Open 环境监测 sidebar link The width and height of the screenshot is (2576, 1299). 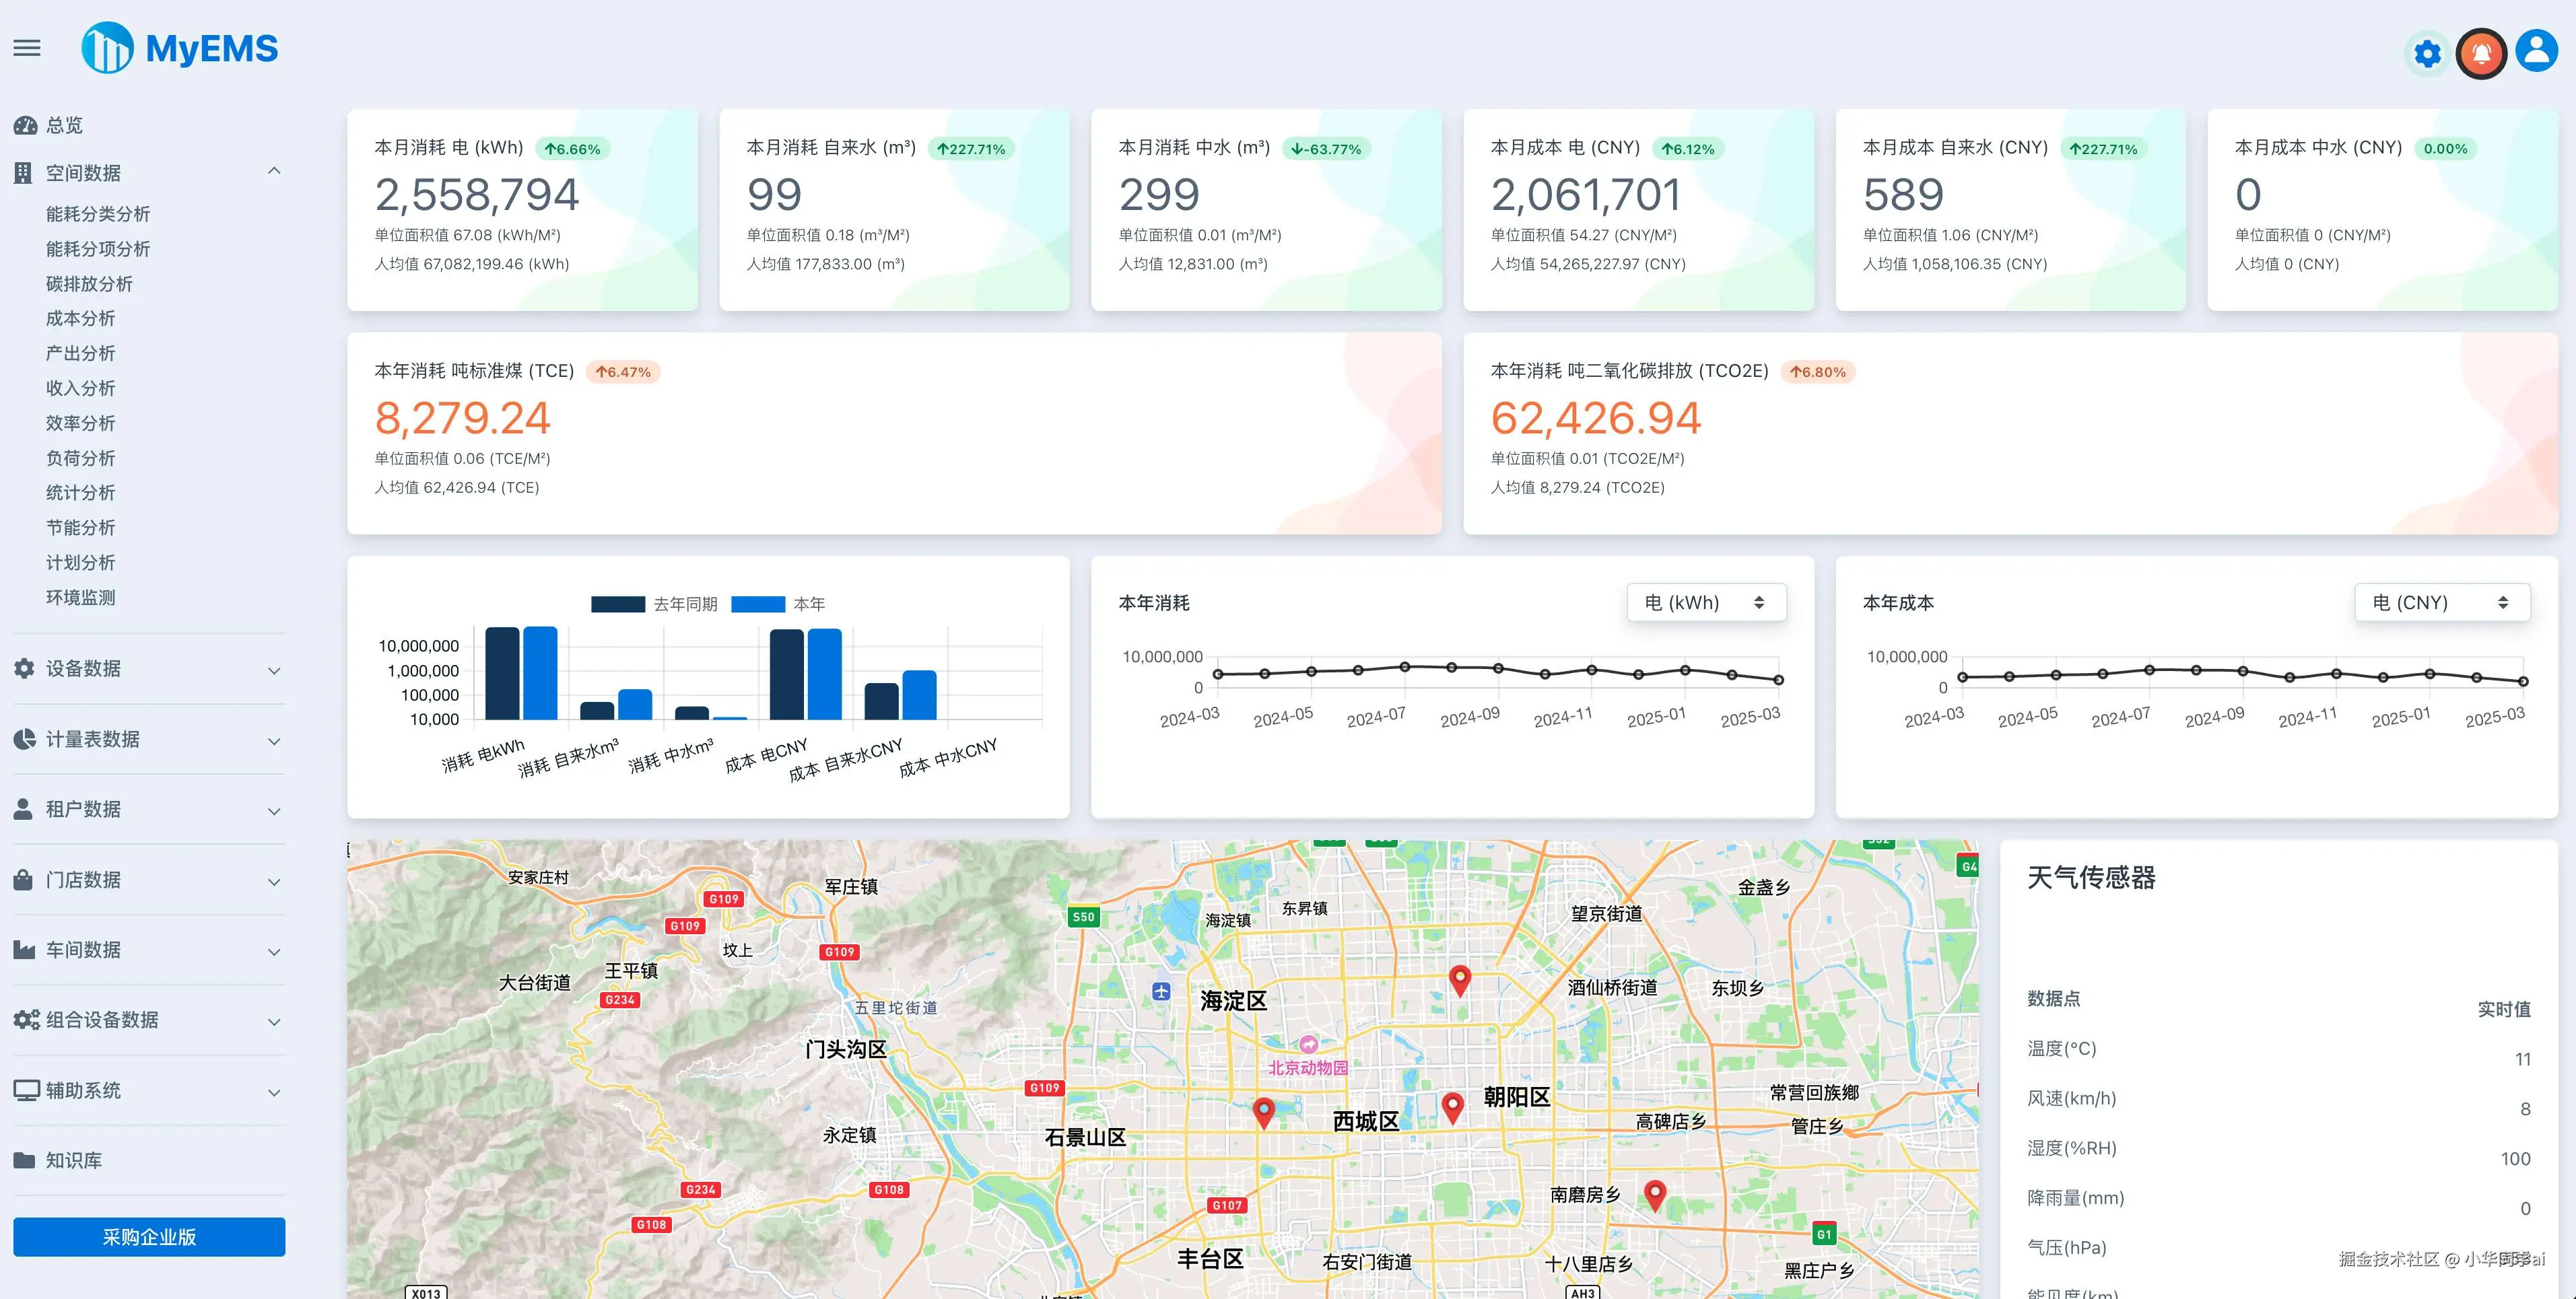[x=80, y=598]
